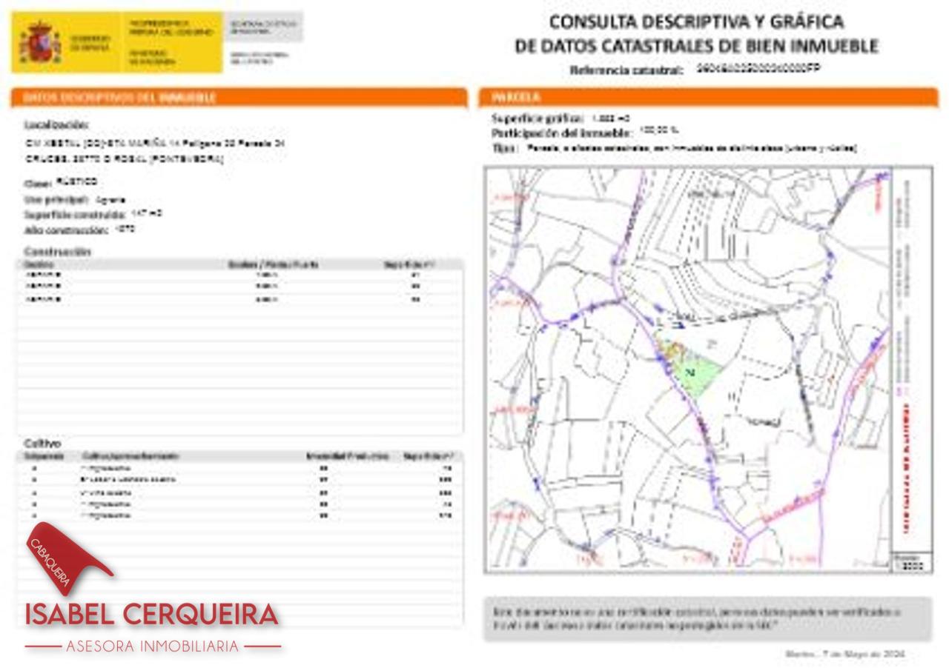Click the Spanish coat of arms emblem
Image resolution: width=949 pixels, height=668 pixels.
coord(40,43)
